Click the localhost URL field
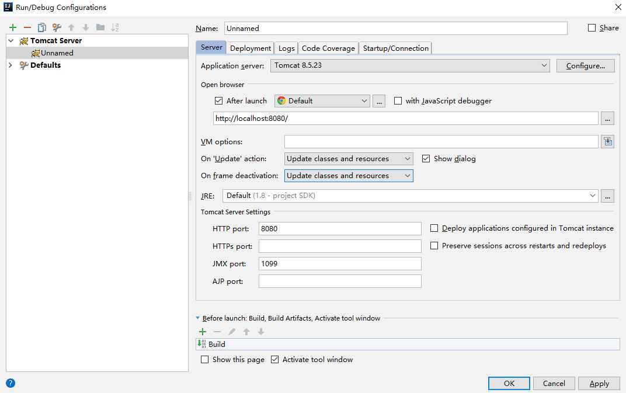Image resolution: width=626 pixels, height=393 pixels. click(x=406, y=118)
